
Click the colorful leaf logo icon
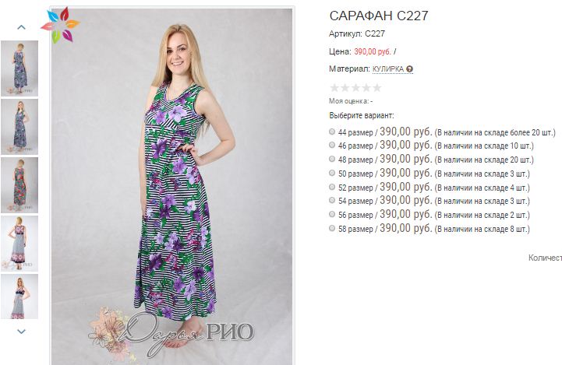pyautogui.click(x=60, y=26)
